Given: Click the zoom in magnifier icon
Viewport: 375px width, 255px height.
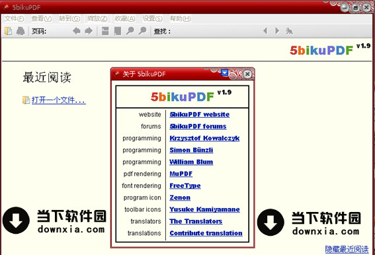Looking at the screenshot, I should pos(142,31).
